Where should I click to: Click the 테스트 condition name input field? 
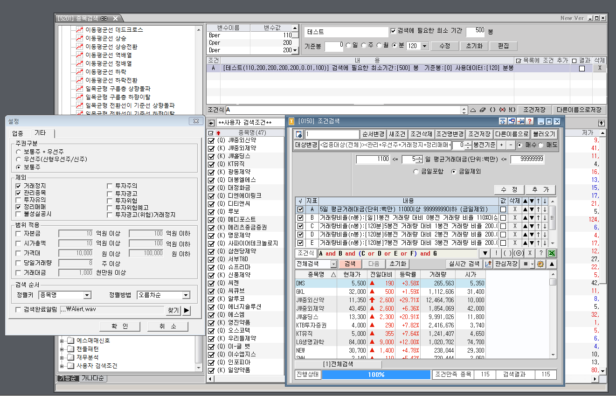coord(346,32)
